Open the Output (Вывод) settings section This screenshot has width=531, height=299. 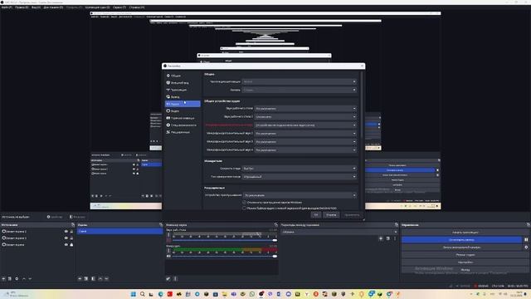183,97
